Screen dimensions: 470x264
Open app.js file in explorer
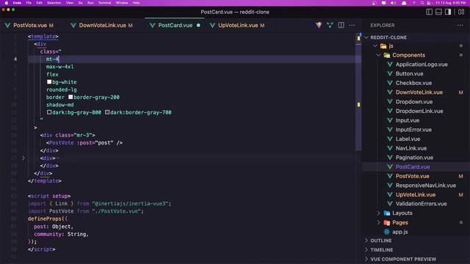click(399, 232)
